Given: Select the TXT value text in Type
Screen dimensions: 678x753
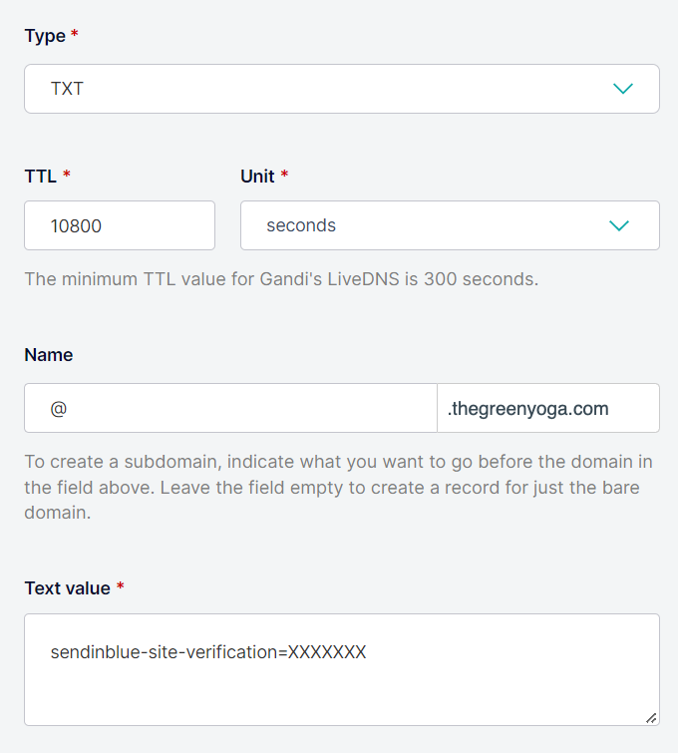Looking at the screenshot, I should coord(68,89).
